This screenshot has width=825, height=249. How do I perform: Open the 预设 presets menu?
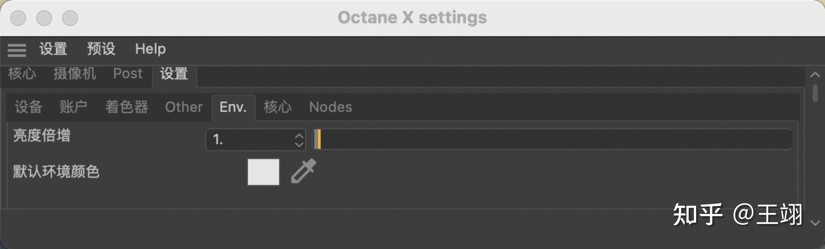pos(101,49)
